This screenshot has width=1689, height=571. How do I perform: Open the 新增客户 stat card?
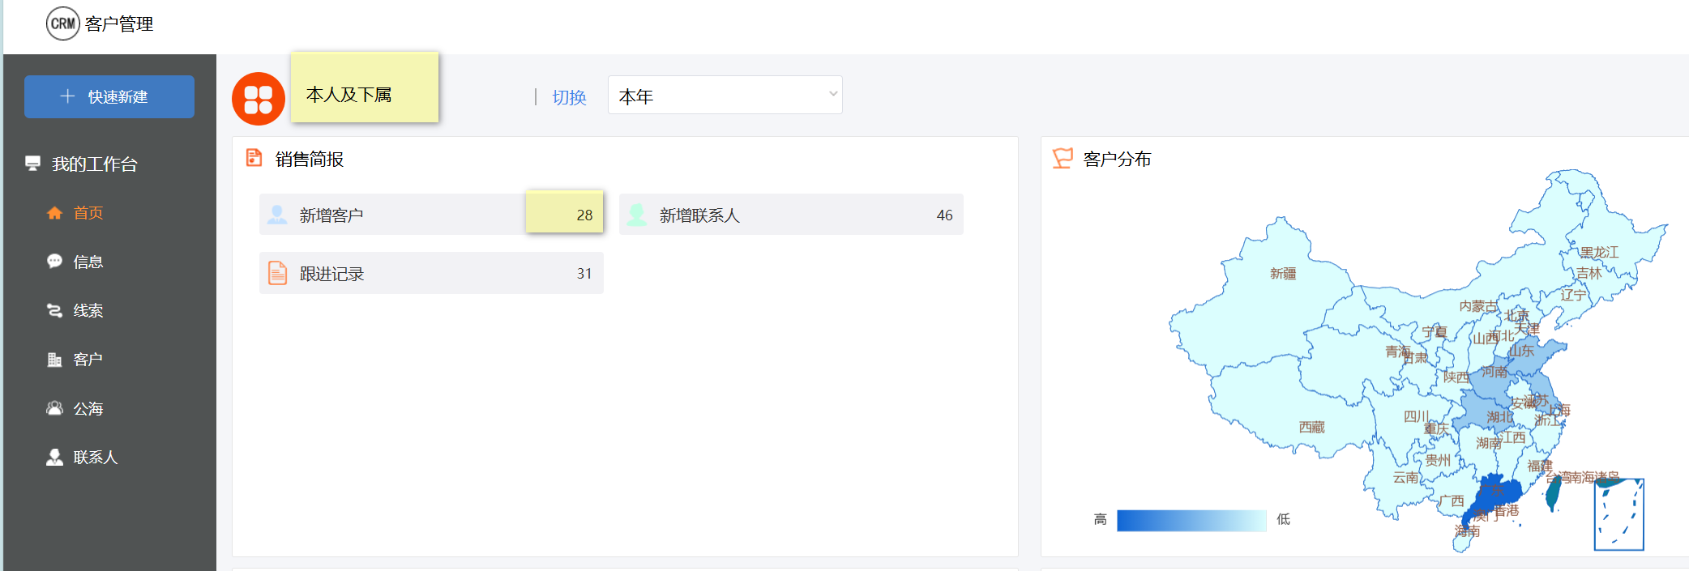click(430, 215)
